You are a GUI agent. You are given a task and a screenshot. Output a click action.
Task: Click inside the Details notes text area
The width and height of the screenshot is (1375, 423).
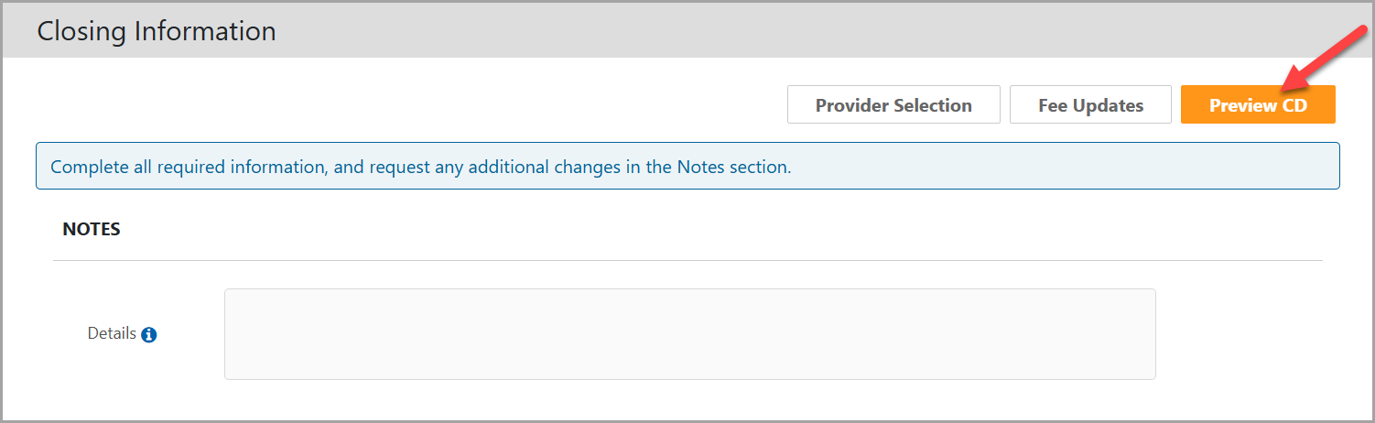[x=689, y=334]
